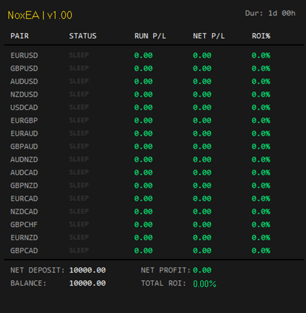
Task: Click the total ROI 0.00% value
Action: 204,284
